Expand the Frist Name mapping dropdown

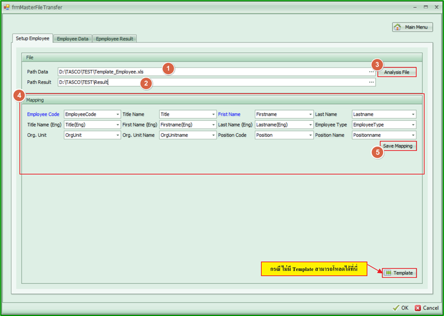(x=310, y=114)
